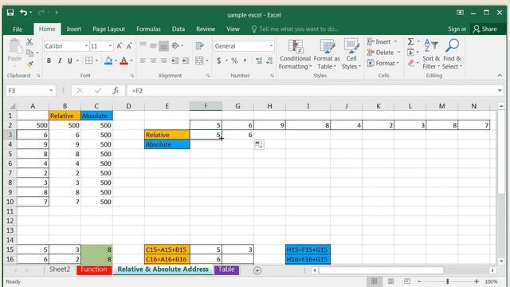Click the Cut scissors icon

(x=29, y=42)
